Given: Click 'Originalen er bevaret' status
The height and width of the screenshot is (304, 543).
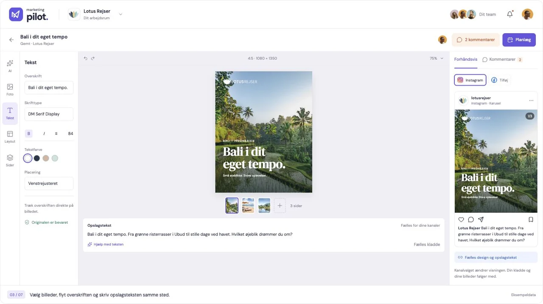Looking at the screenshot, I should coord(46,222).
